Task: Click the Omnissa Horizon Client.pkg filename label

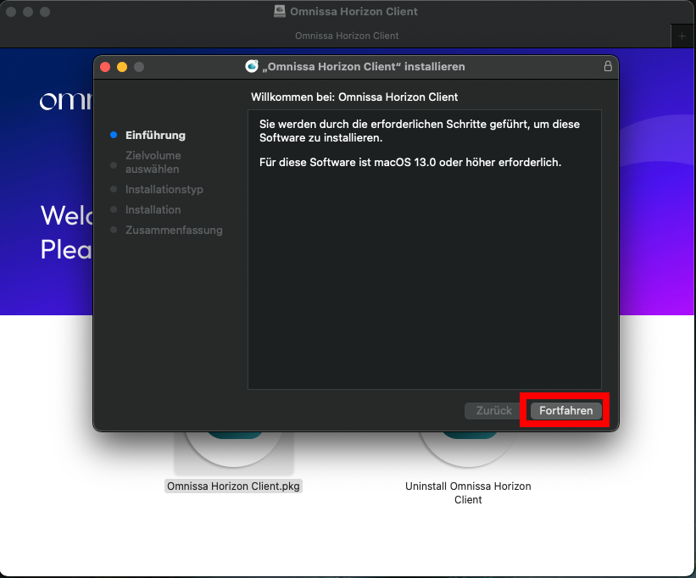Action: click(233, 486)
